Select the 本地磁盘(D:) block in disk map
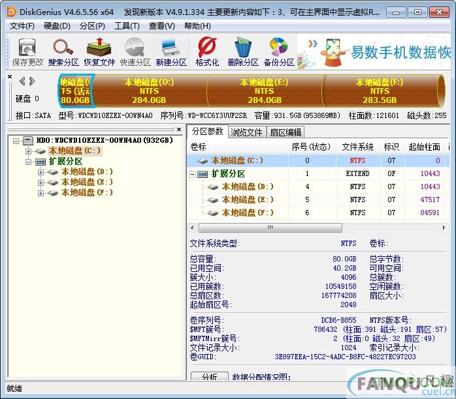Viewport: 456px width, 399px height. pos(149,91)
